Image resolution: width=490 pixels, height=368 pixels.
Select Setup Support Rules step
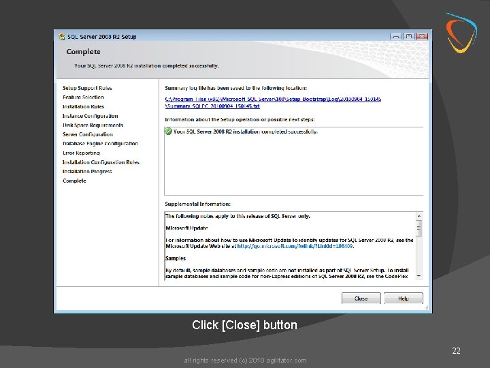click(x=87, y=88)
